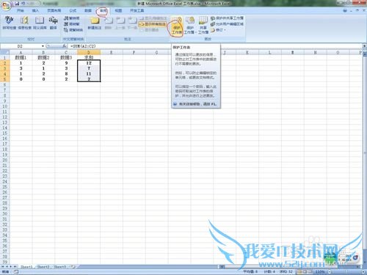
Task: Click the Undo icon in the quick access toolbar
Action: [x=23, y=4]
